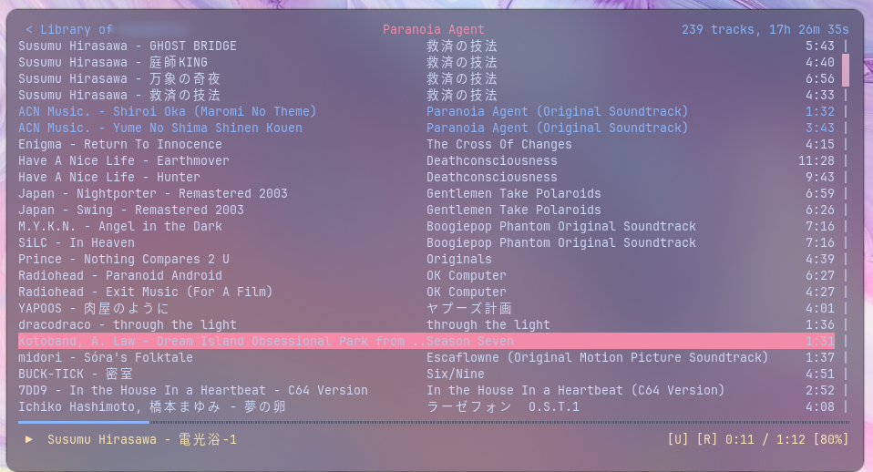Viewport: 873px width, 472px height.
Task: Click album OK Computer on Paranoid Android row
Action: 466,275
